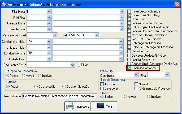182x114 pixels.
Task: Expand the Vencimento Inicial date dropdown
Action: pos(55,35)
